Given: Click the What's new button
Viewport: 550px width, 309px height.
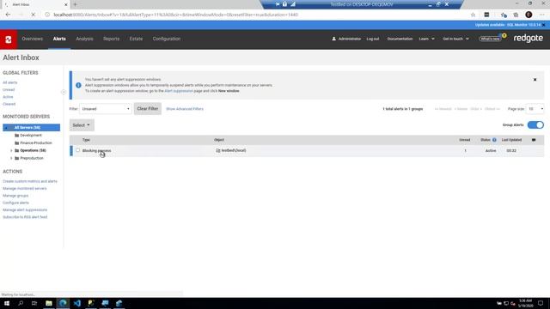Looking at the screenshot, I should (491, 39).
